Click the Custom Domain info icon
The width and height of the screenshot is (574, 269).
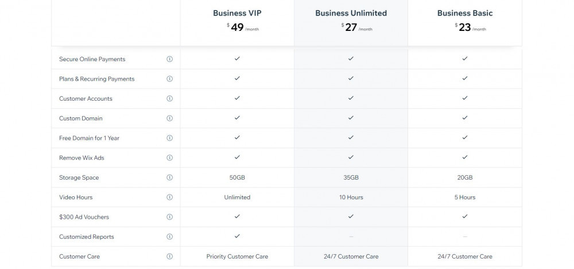pyautogui.click(x=169, y=118)
